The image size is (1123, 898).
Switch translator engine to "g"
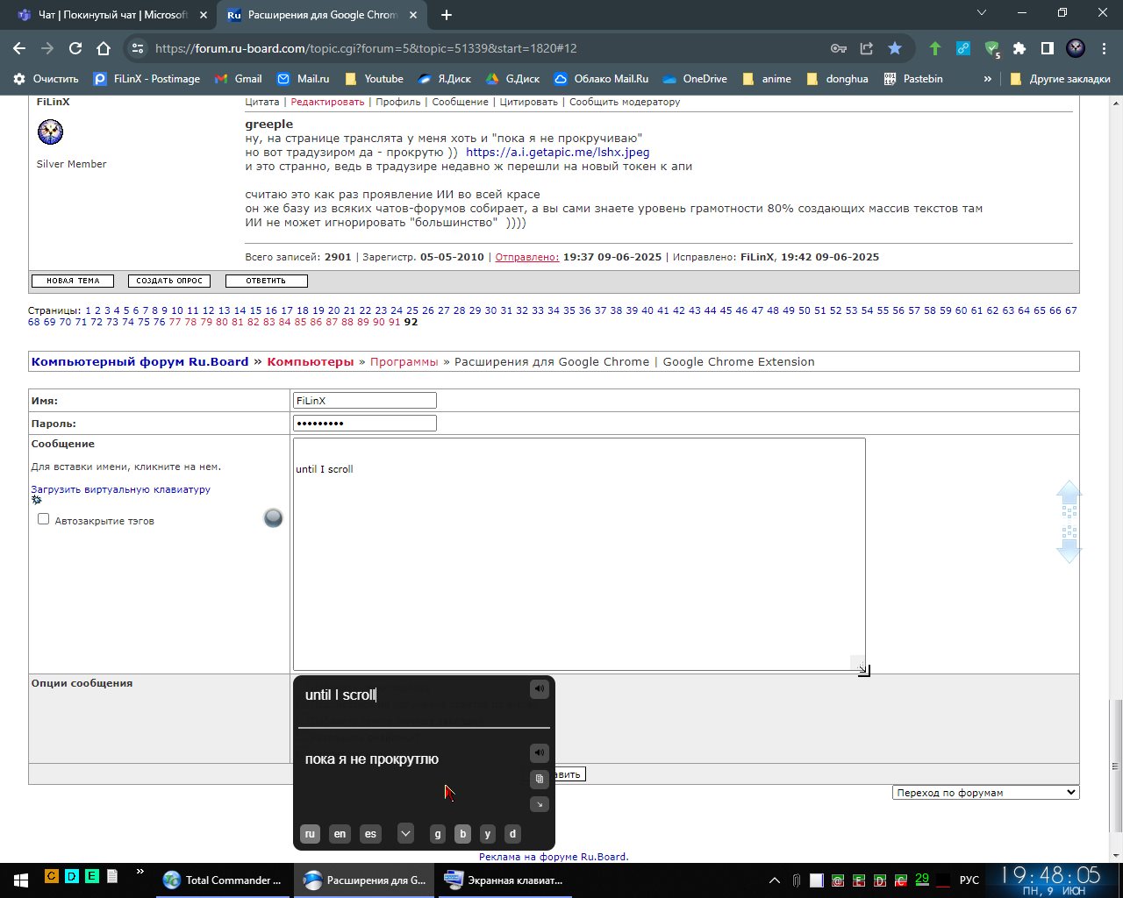point(438,834)
